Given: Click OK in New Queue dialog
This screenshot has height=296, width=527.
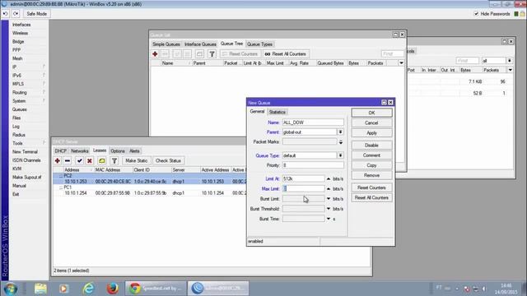Looking at the screenshot, I should click(x=371, y=113).
